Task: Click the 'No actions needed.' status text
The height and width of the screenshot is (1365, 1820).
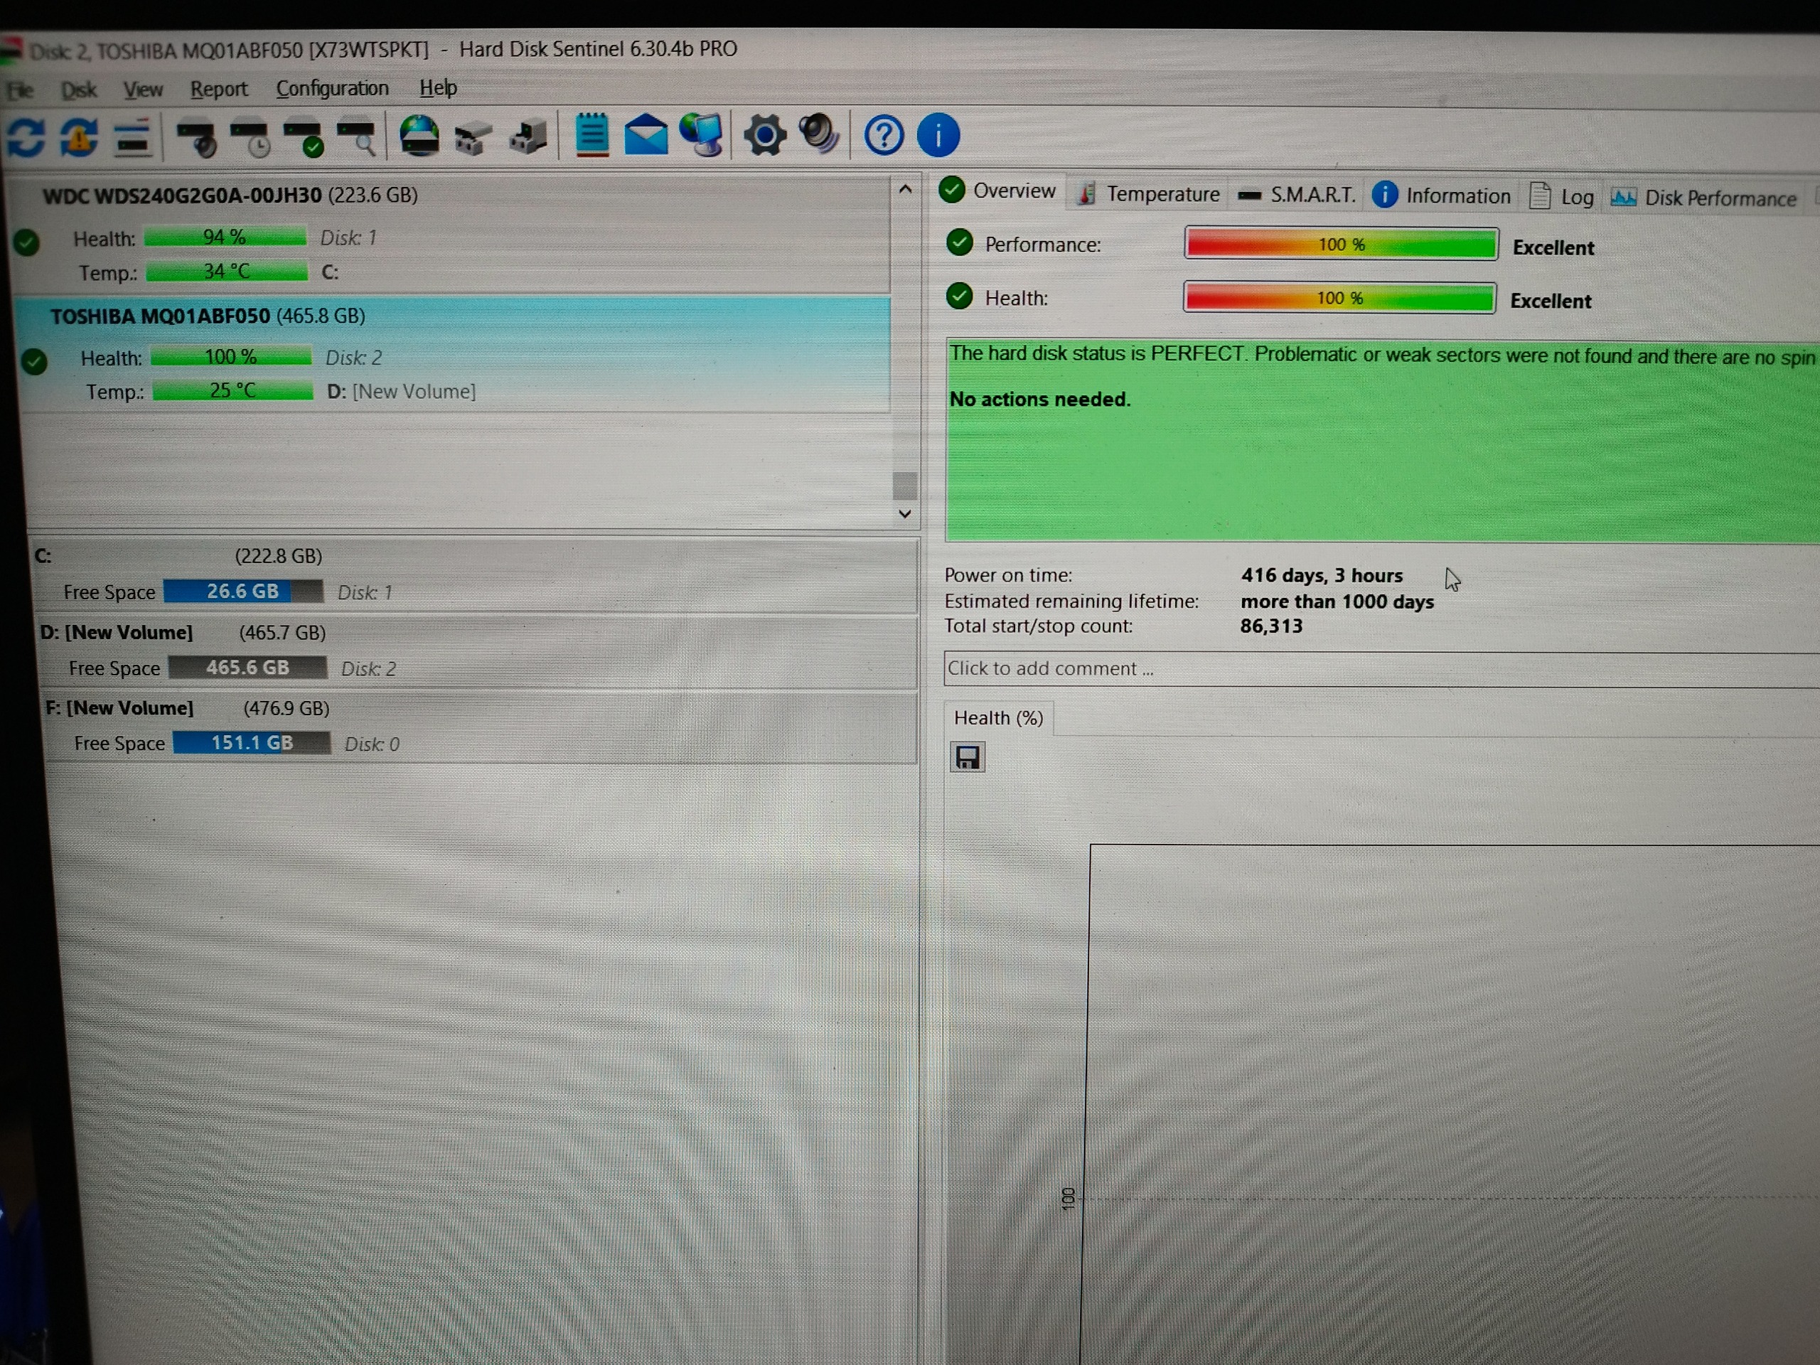Action: [x=1040, y=399]
